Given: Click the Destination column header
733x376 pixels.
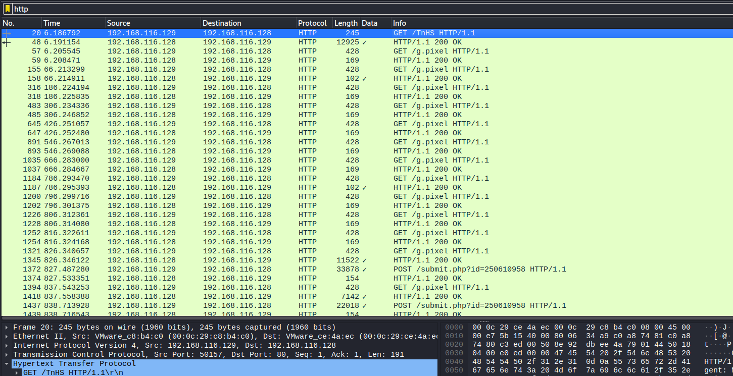Looking at the screenshot, I should tap(248, 23).
